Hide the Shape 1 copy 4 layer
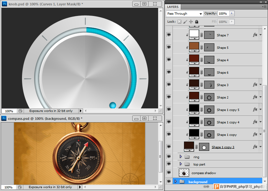The height and width of the screenshot is (191, 268). 169,122
